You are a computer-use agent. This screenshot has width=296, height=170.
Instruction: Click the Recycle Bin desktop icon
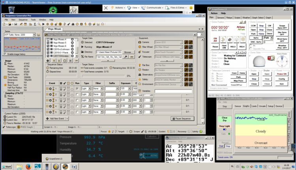(11, 9)
